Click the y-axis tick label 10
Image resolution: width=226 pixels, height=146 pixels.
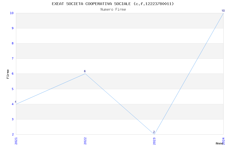[12, 13]
